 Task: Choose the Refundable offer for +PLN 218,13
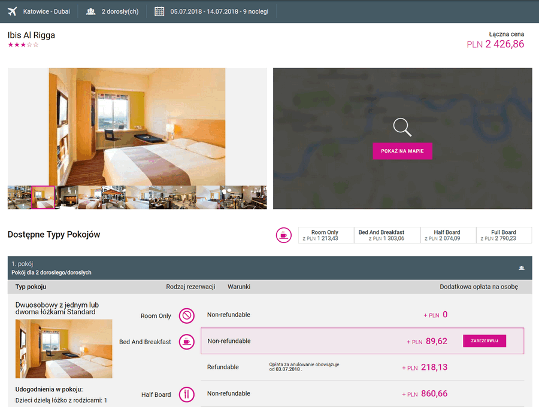pyautogui.click(x=362, y=367)
